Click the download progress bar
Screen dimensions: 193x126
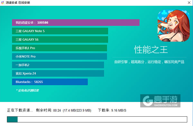[x=97, y=119]
